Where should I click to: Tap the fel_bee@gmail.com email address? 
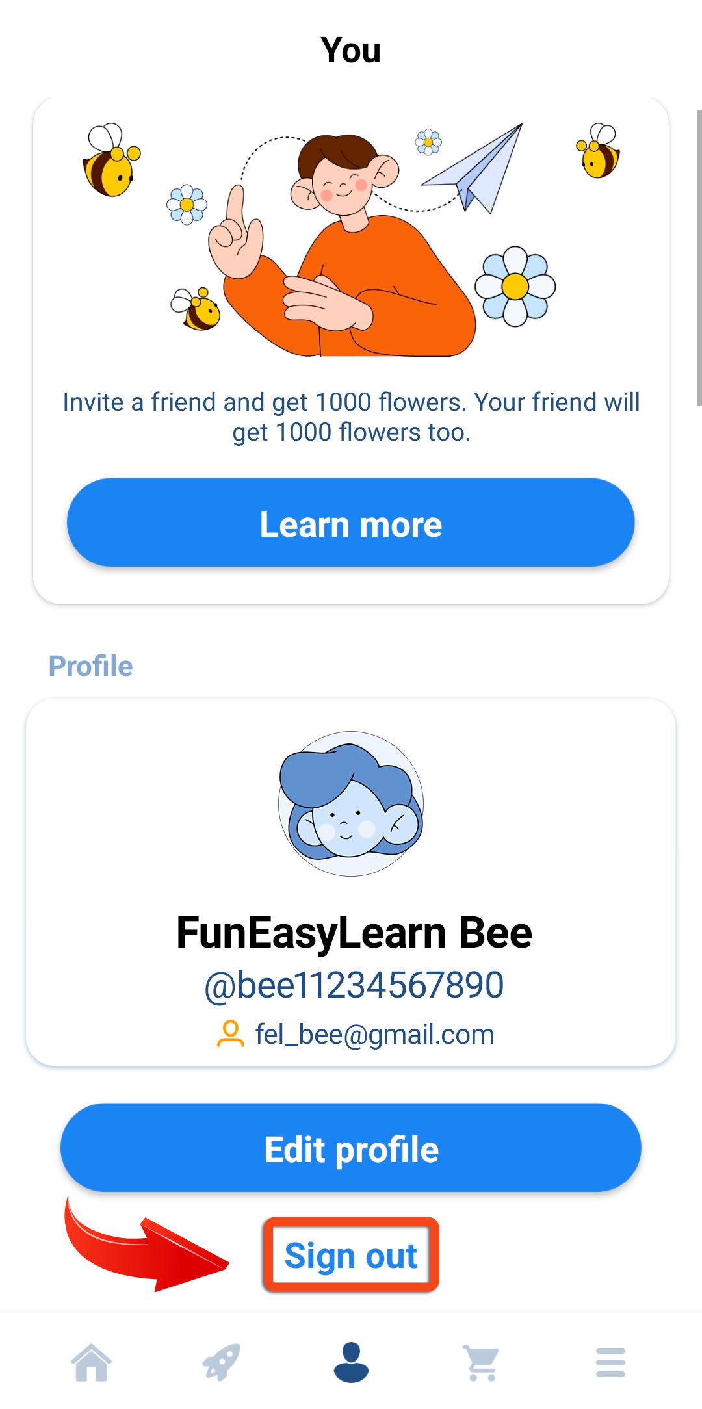click(x=374, y=1034)
